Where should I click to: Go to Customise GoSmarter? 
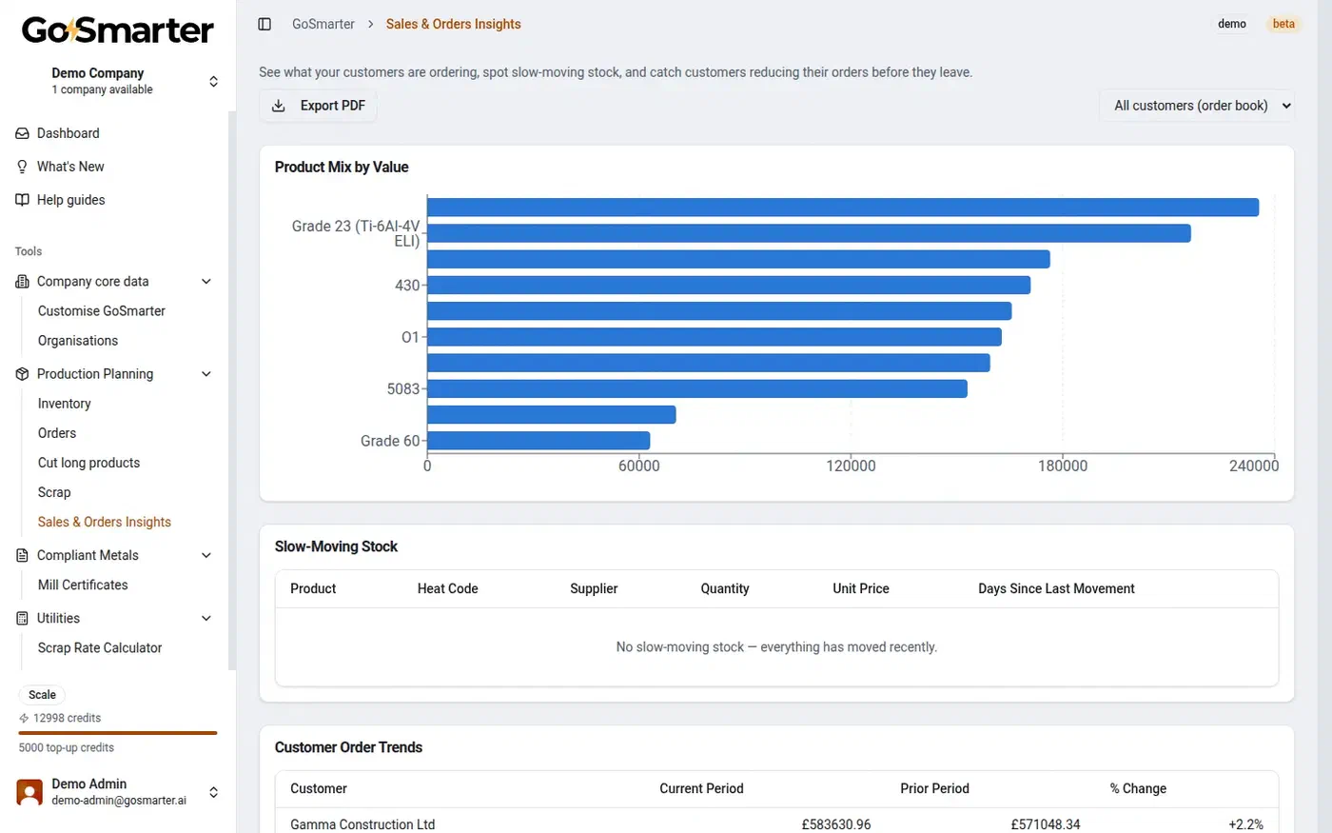(x=101, y=311)
